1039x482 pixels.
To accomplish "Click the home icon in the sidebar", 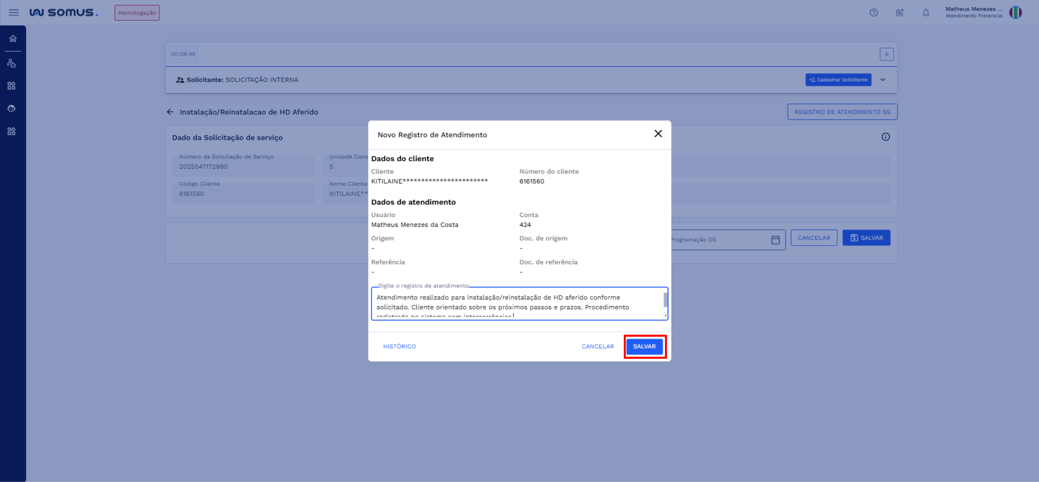I will (13, 39).
